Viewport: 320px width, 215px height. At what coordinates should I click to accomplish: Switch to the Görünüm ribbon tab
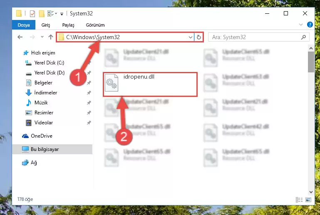coord(95,25)
